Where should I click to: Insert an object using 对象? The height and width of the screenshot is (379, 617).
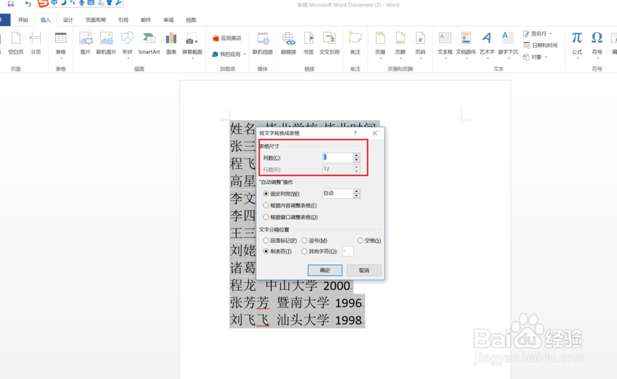pyautogui.click(x=535, y=57)
